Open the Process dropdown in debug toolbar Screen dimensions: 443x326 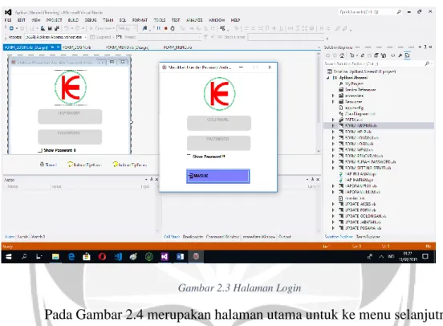click(56, 37)
